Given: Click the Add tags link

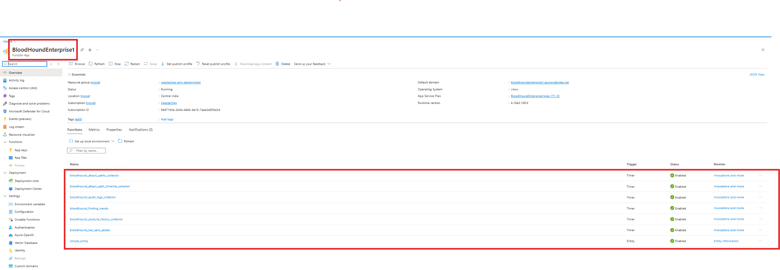Looking at the screenshot, I should (167, 120).
